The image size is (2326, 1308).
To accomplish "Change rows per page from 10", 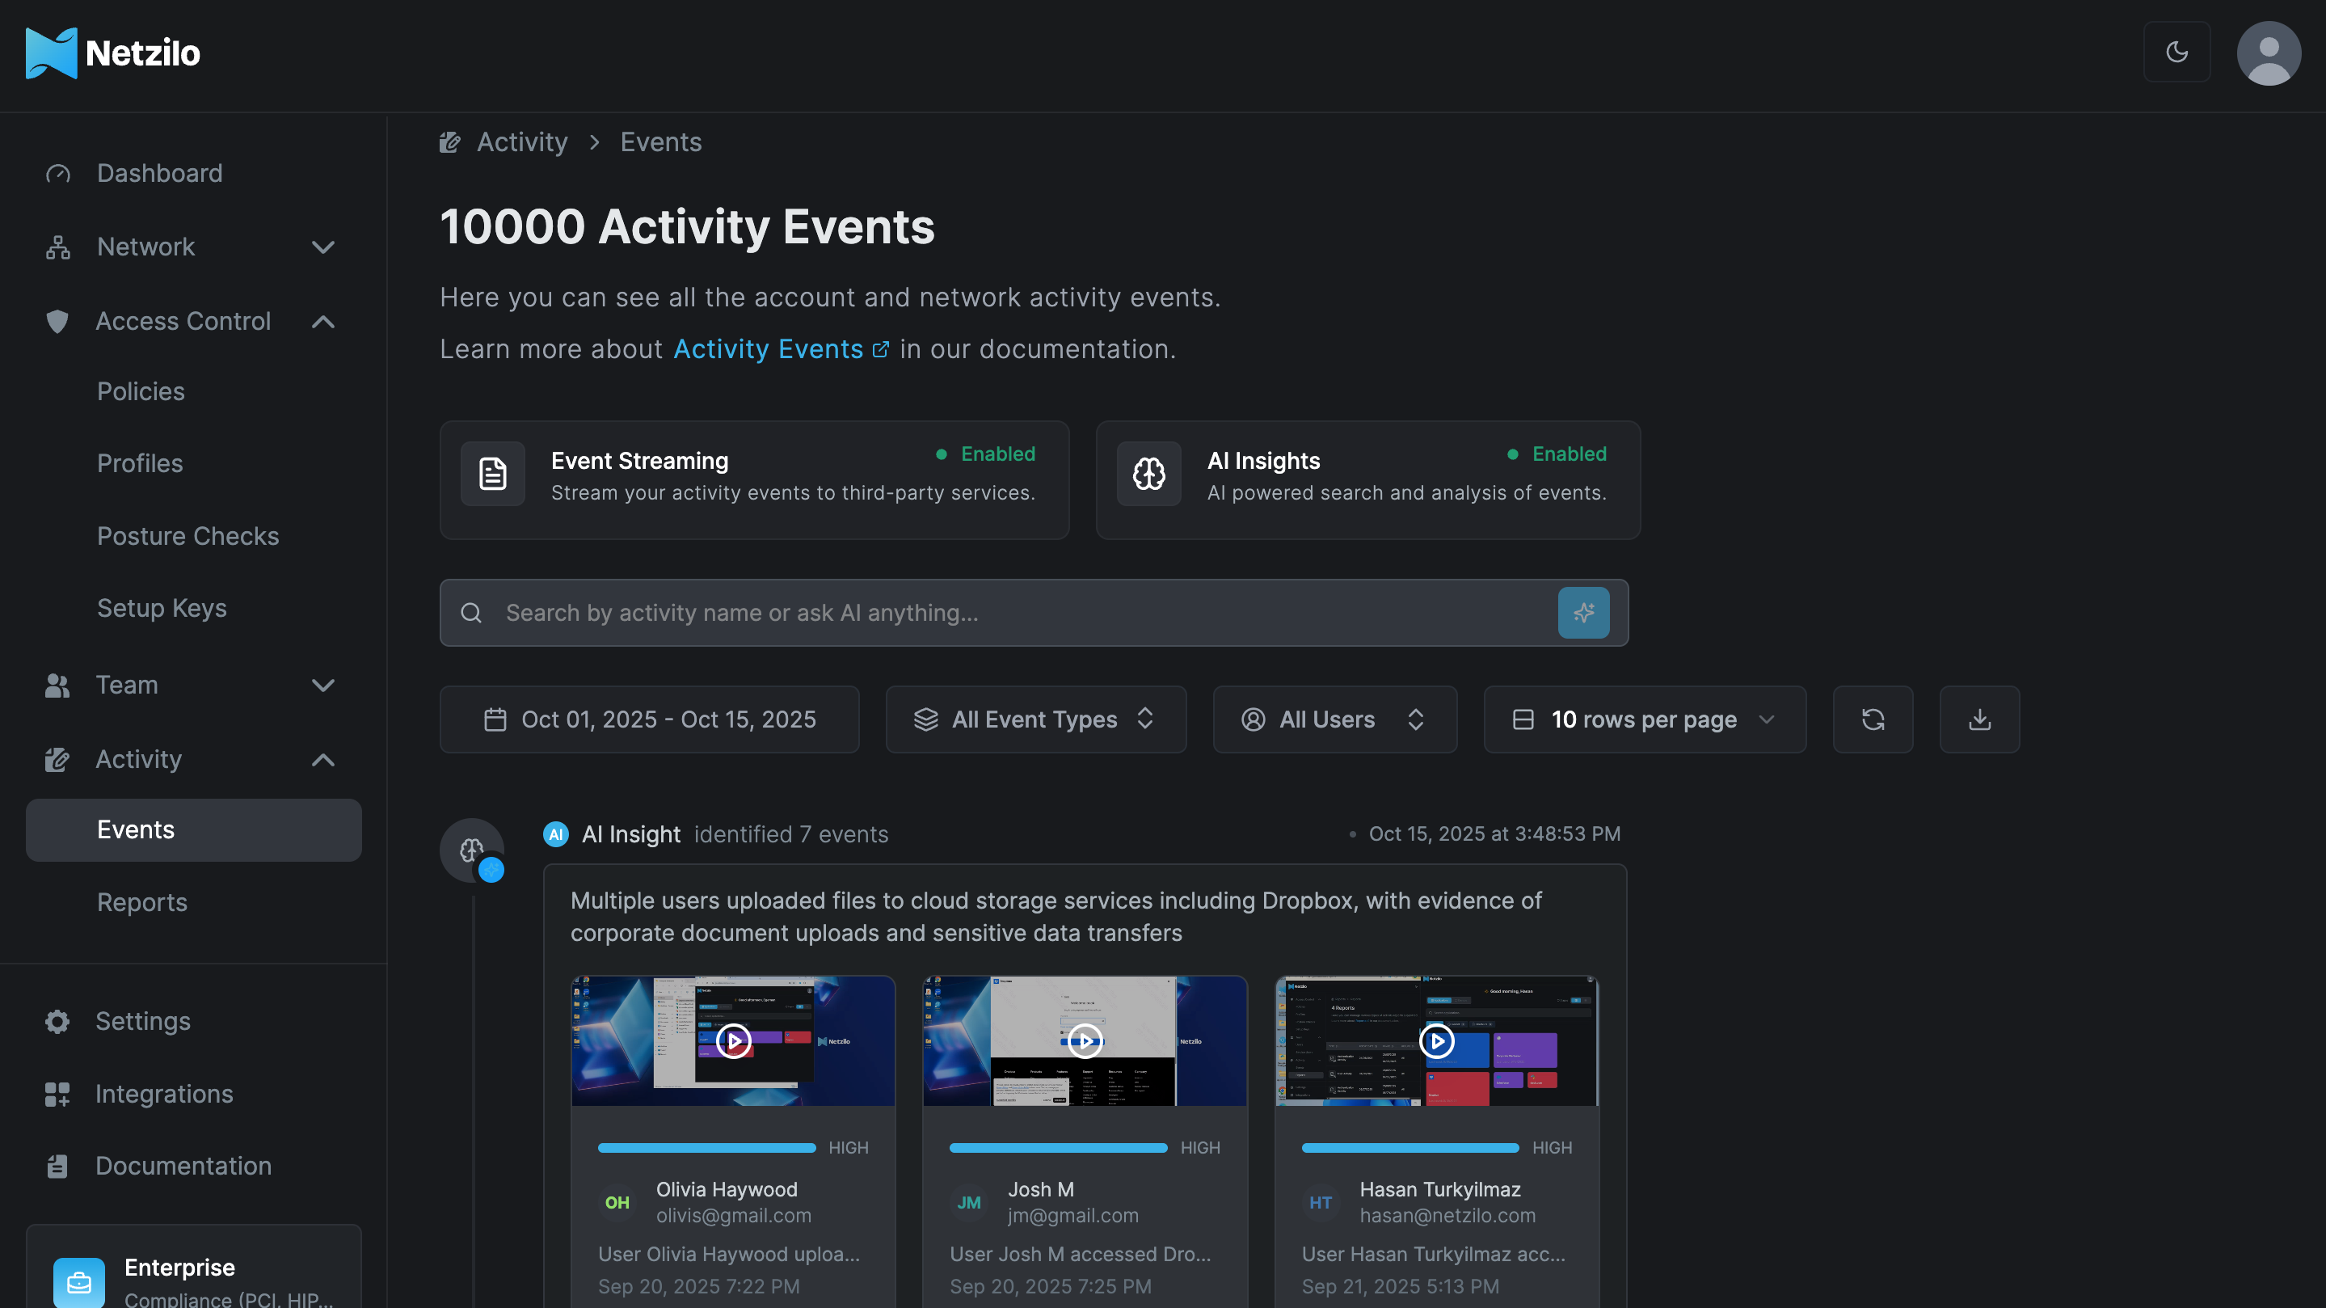I will click(x=1642, y=719).
